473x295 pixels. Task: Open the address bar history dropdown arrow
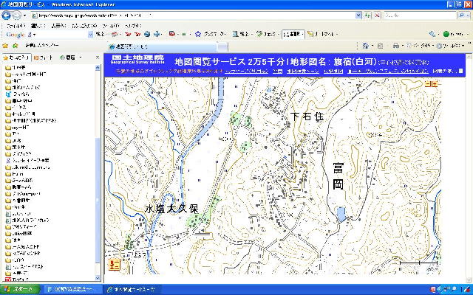358,15
